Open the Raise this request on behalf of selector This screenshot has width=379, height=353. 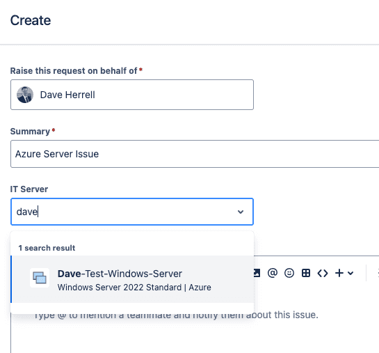132,95
